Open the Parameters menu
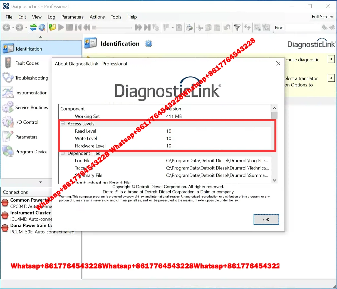The image size is (337, 289). pos(72,17)
